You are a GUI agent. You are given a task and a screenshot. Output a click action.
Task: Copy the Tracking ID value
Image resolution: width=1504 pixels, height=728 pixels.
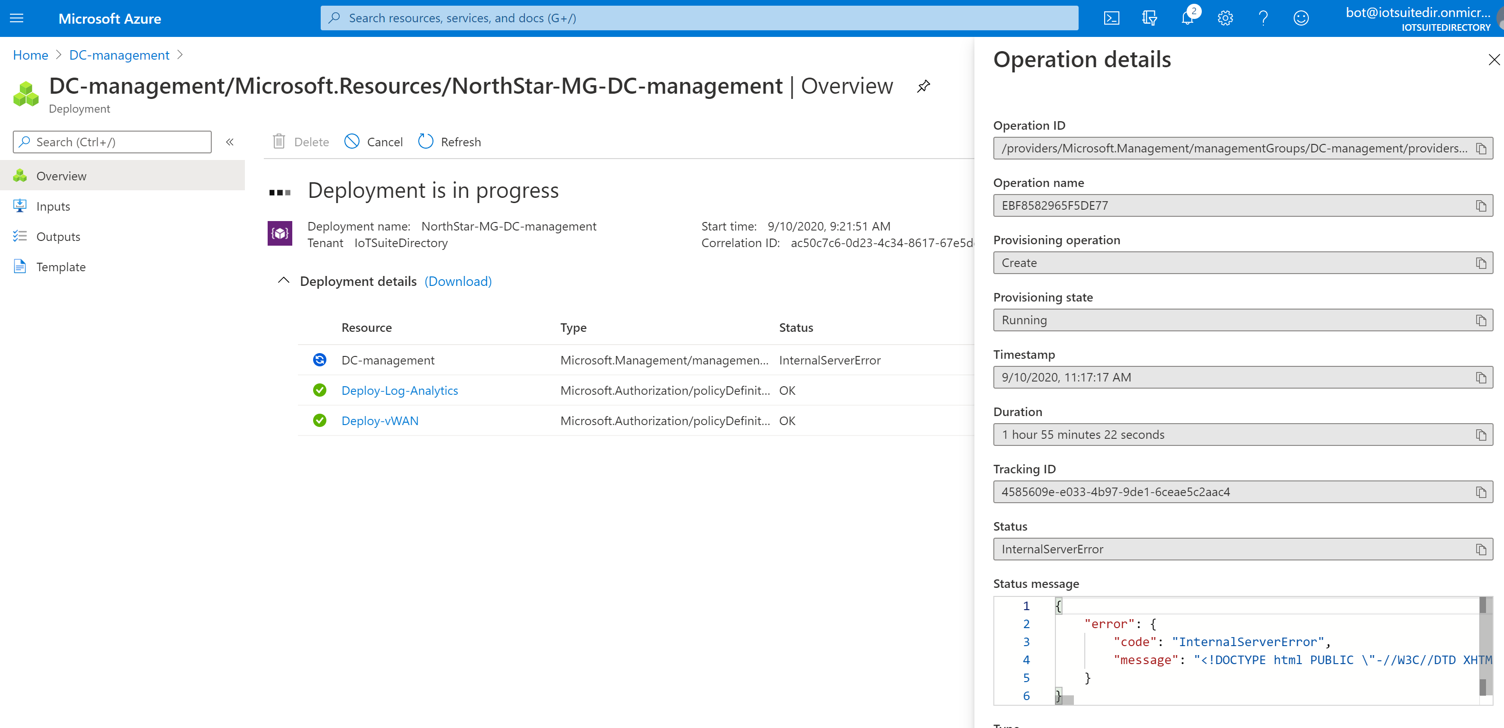(x=1481, y=492)
